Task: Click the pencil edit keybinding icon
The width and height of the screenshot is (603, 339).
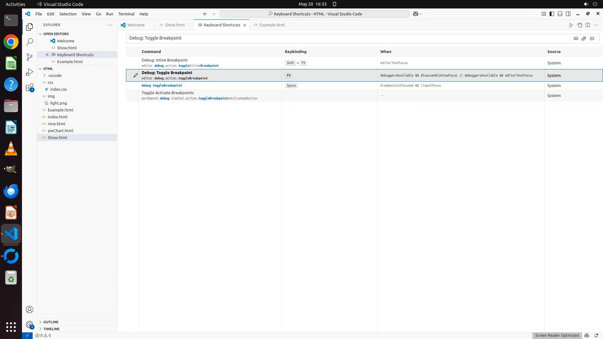Action: click(x=135, y=75)
